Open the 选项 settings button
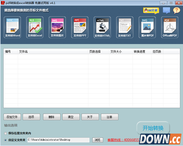This screenshot has height=146, width=183. click(x=31, y=117)
